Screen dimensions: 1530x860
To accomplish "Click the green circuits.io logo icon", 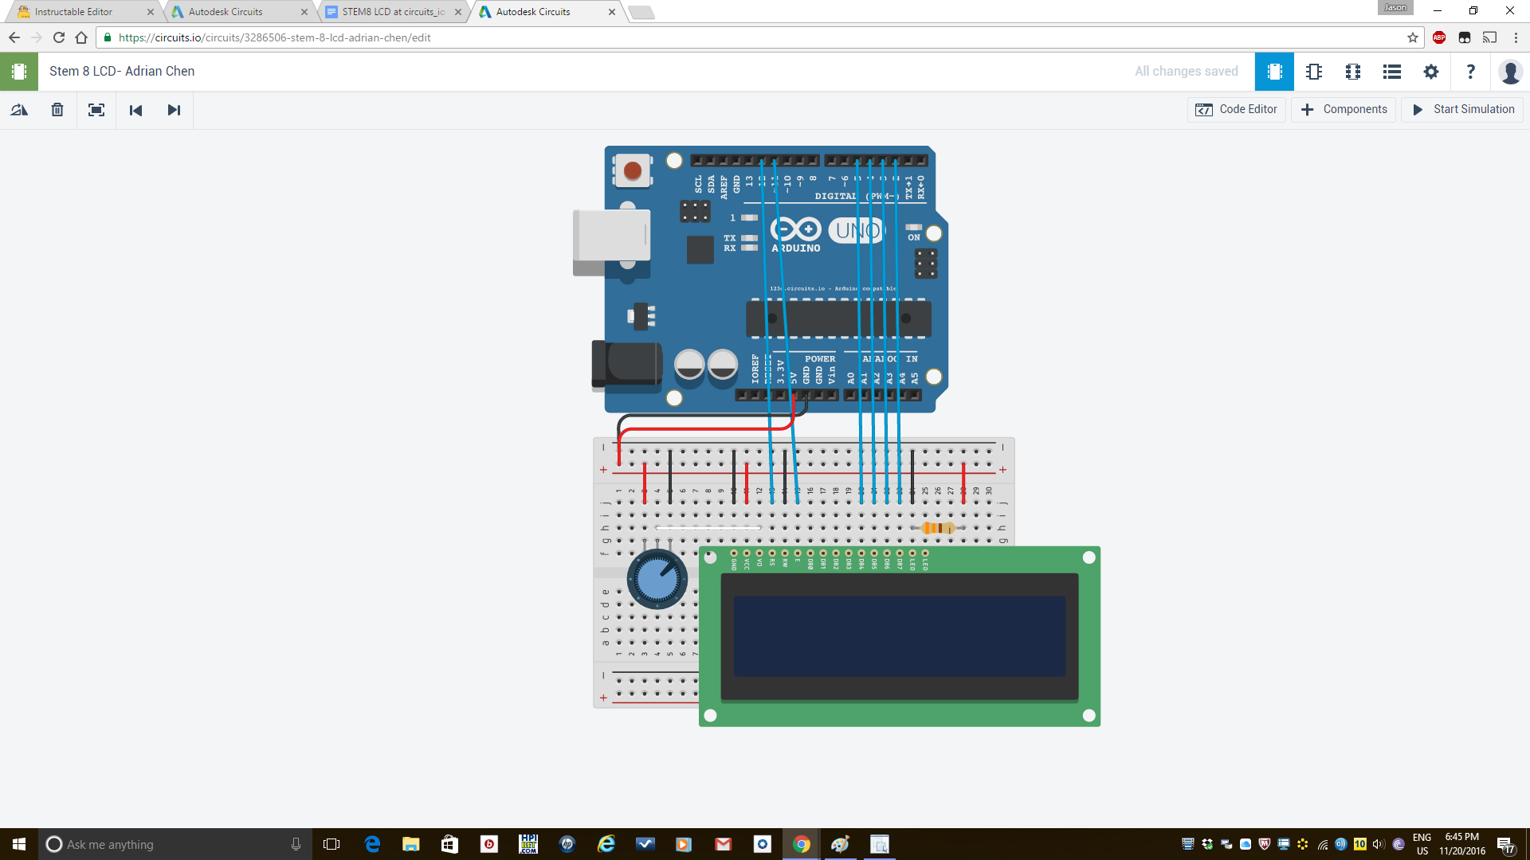I will tap(19, 72).
